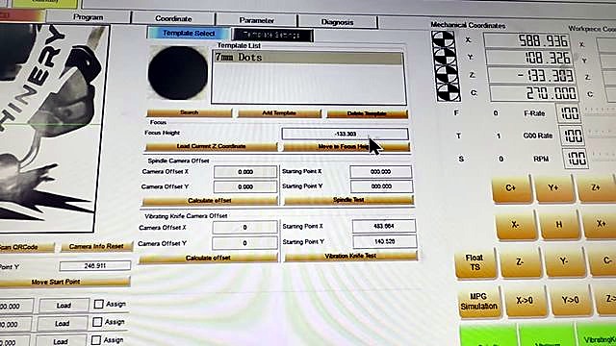
Task: Select the 7mm Dots template row
Action: (x=308, y=58)
